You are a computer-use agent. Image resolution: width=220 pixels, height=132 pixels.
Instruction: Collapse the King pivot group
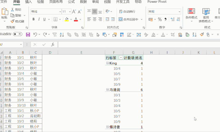click(x=108, y=63)
